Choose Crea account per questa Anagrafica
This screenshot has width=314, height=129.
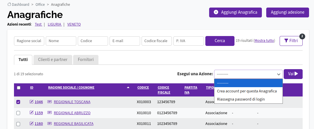coord(248,91)
